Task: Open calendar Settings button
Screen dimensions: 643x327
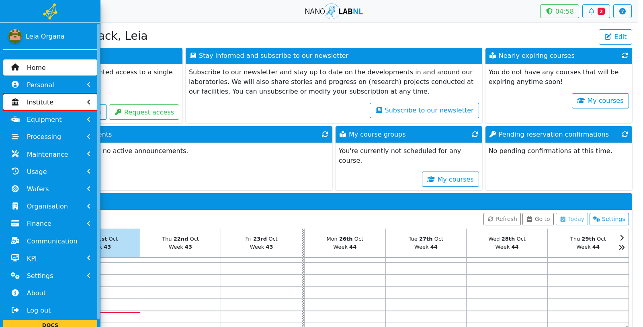Action: [x=609, y=219]
